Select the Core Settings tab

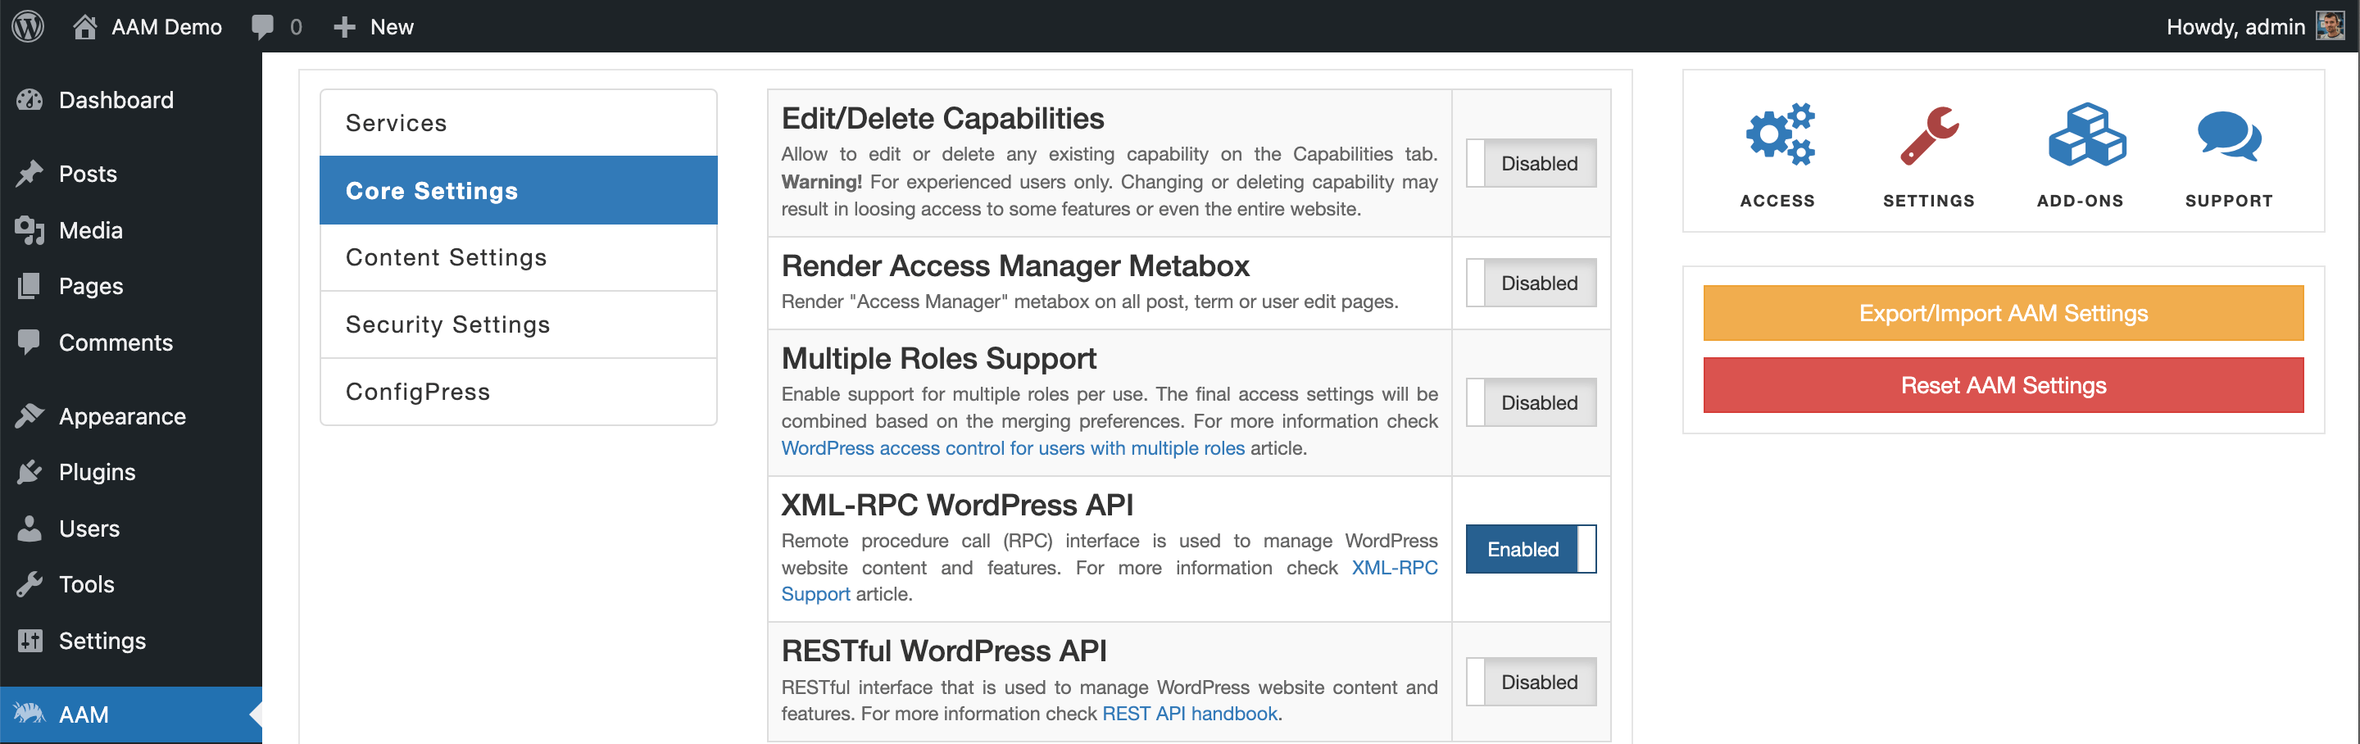pos(519,191)
